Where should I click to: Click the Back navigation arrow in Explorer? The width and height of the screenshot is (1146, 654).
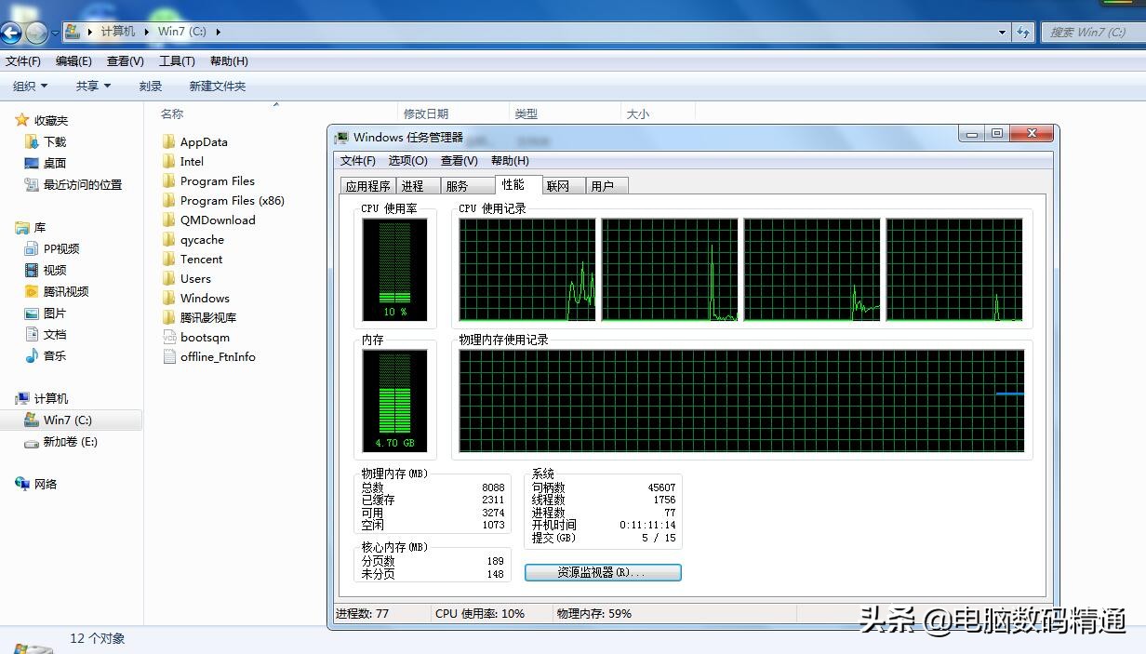point(10,33)
